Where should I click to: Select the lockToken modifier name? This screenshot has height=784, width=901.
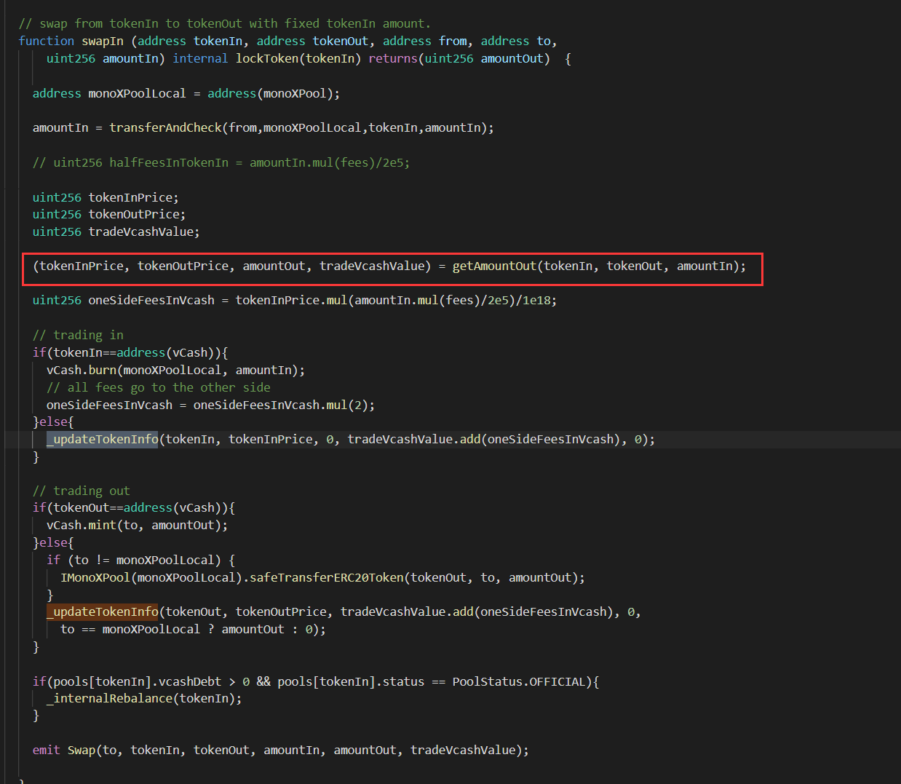[x=267, y=58]
